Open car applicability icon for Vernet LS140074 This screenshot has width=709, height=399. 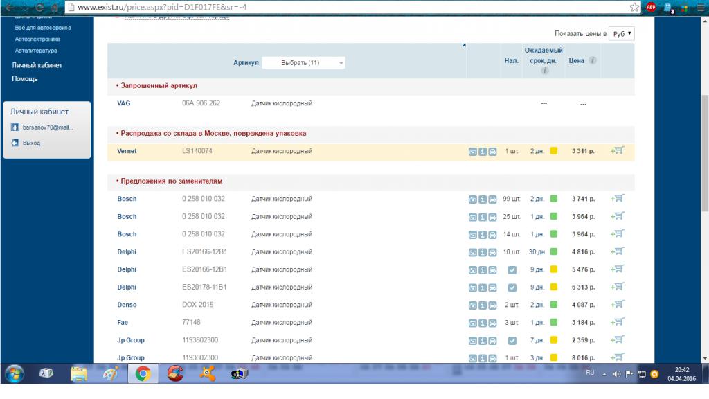click(492, 152)
